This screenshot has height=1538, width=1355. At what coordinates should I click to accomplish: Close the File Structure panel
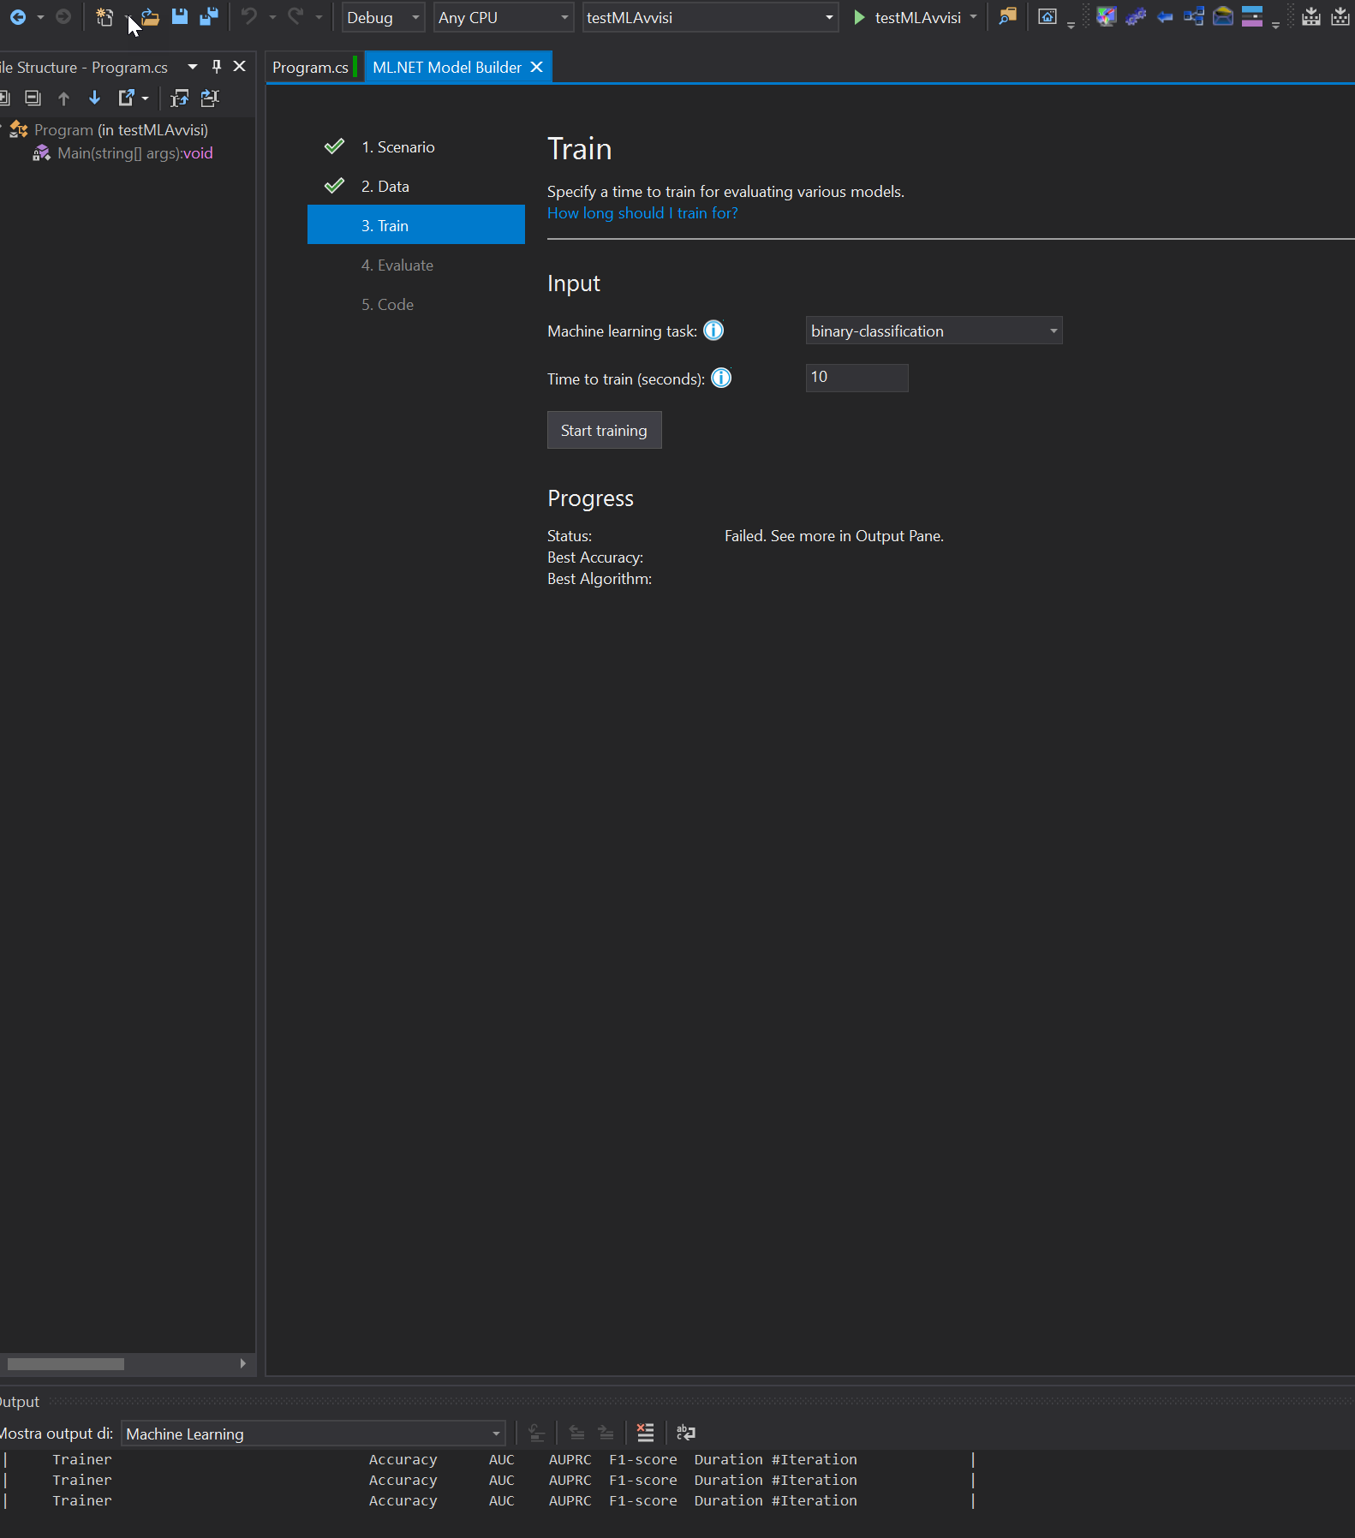tap(240, 67)
